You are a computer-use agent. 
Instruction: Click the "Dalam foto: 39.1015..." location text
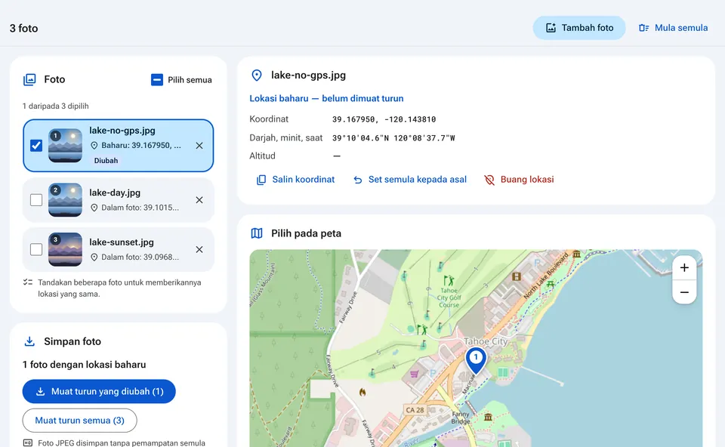[140, 208]
